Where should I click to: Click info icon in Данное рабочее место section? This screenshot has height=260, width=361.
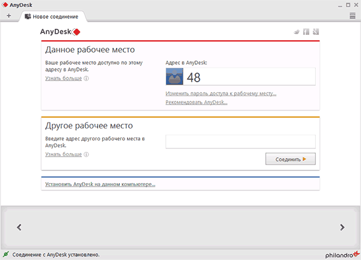[x=87, y=78]
